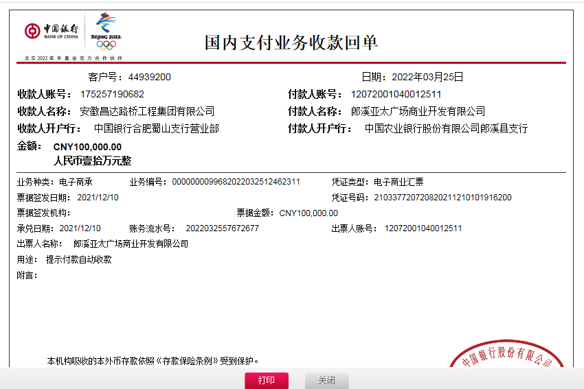Select the customer number 44939200
This screenshot has height=389, width=584.
tap(149, 77)
